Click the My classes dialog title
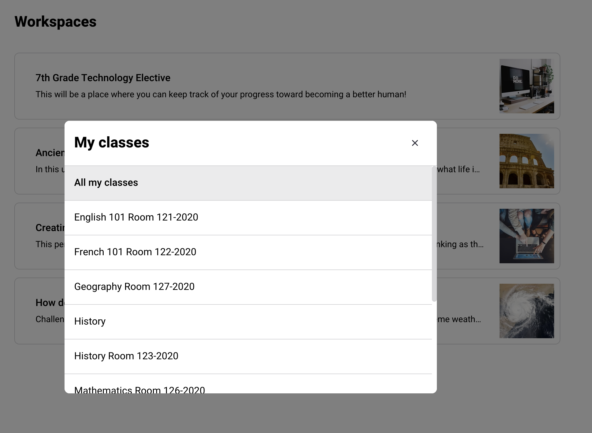Image resolution: width=592 pixels, height=433 pixels. coord(111,142)
